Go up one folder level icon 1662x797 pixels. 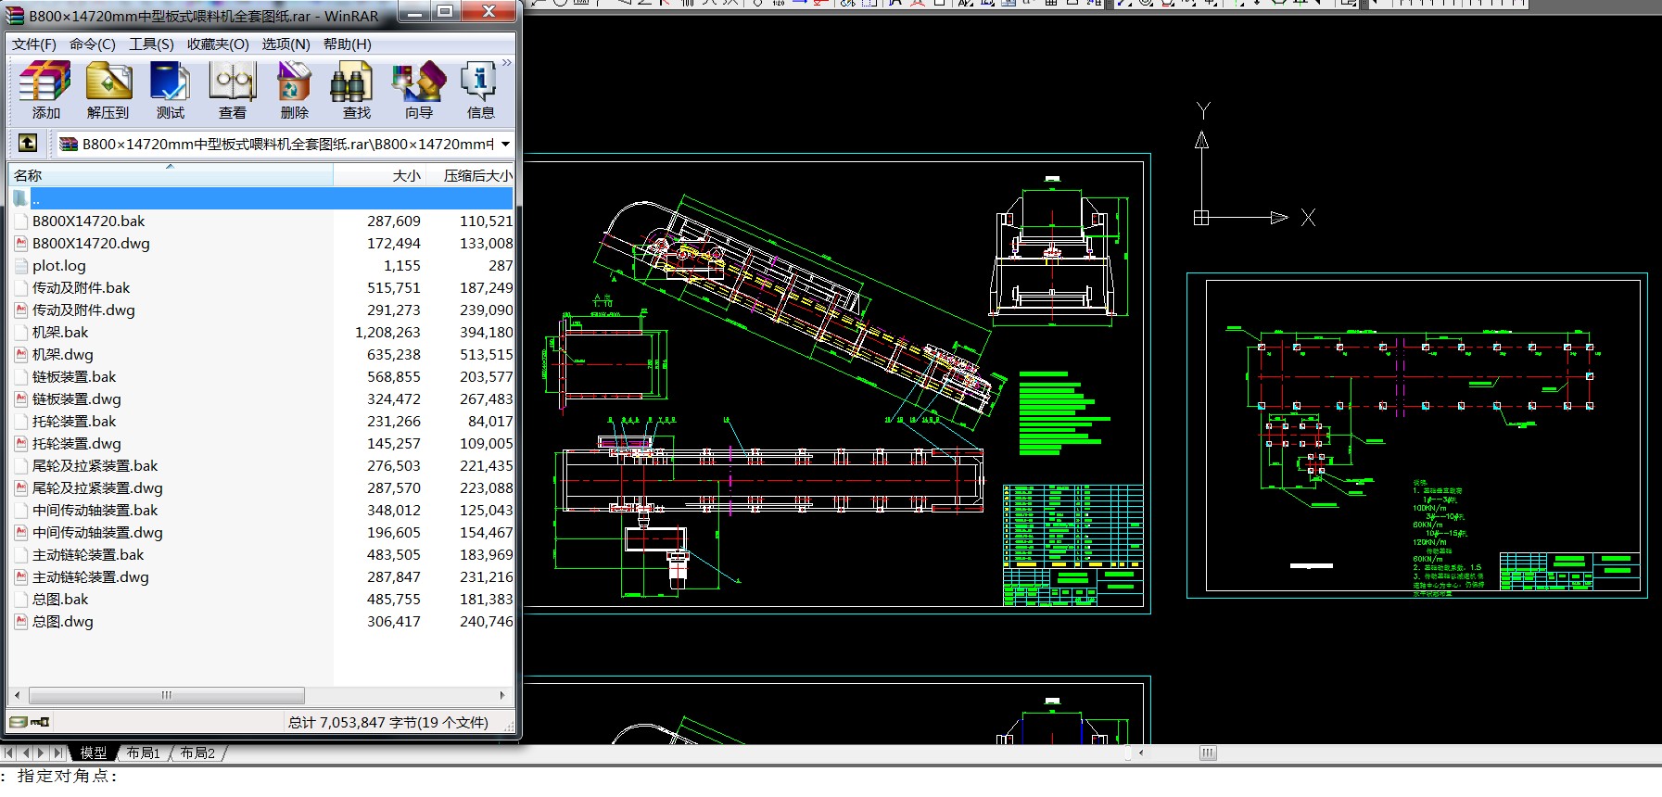click(x=28, y=143)
